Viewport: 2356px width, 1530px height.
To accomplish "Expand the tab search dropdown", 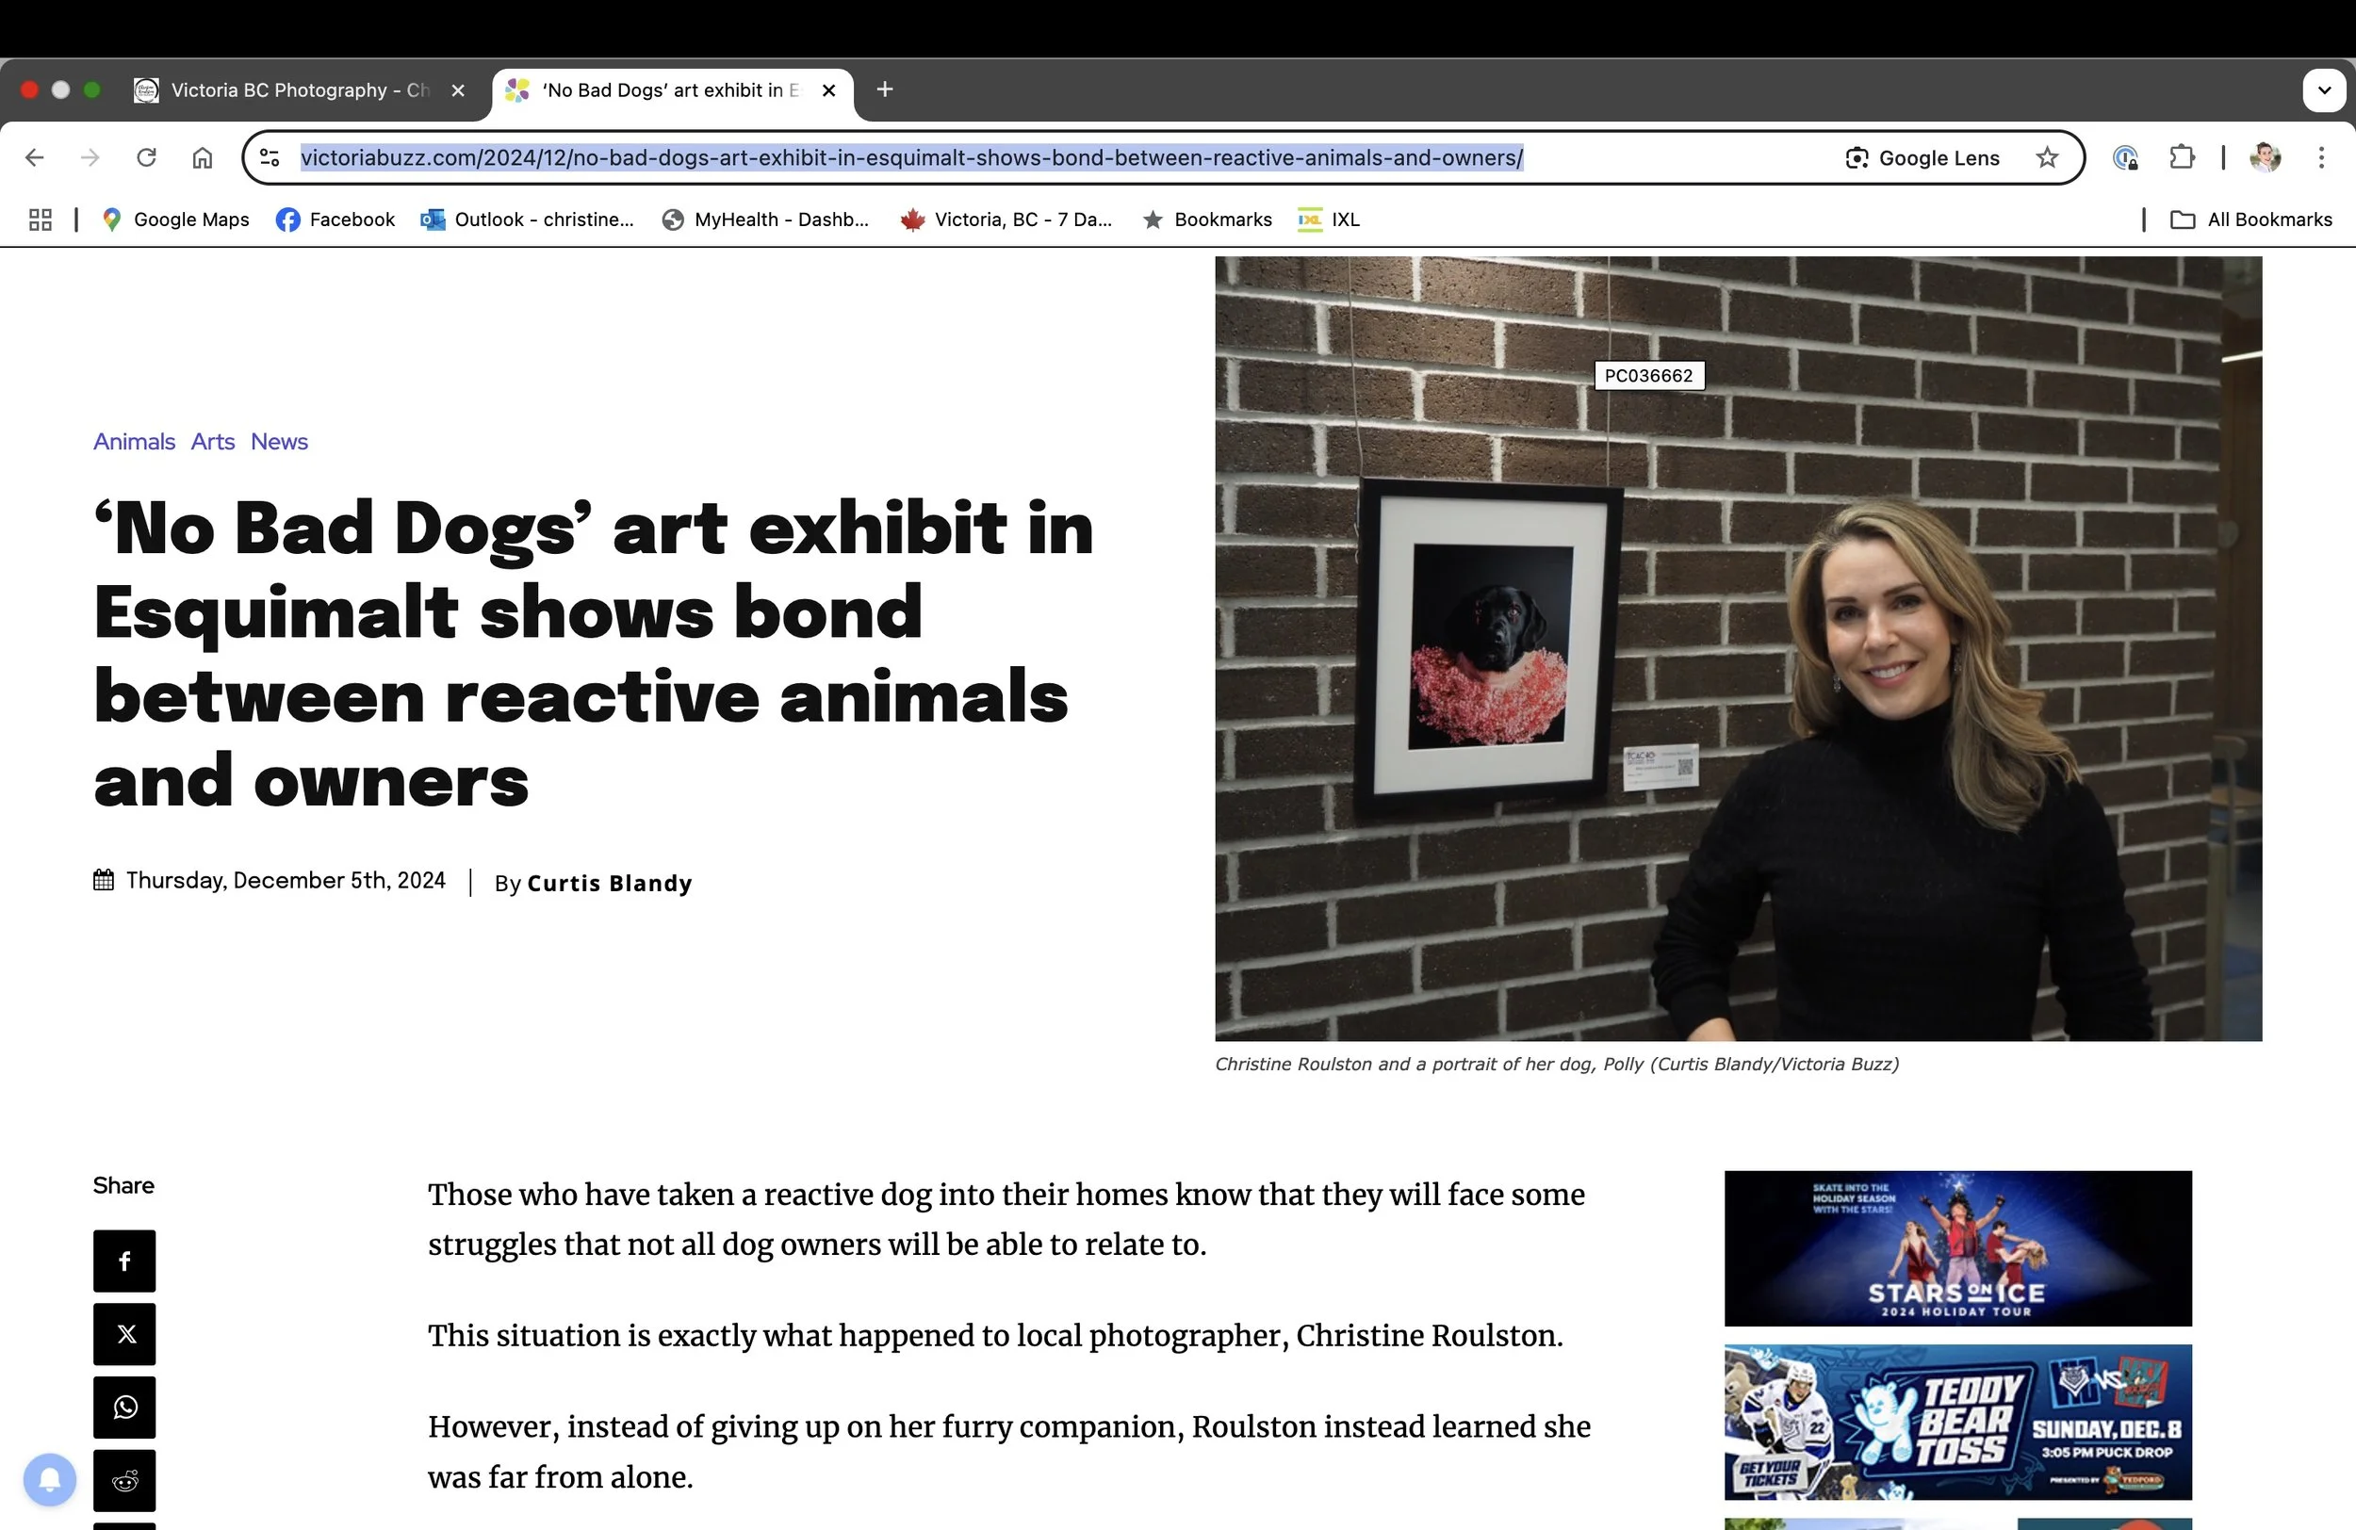I will click(x=2323, y=90).
